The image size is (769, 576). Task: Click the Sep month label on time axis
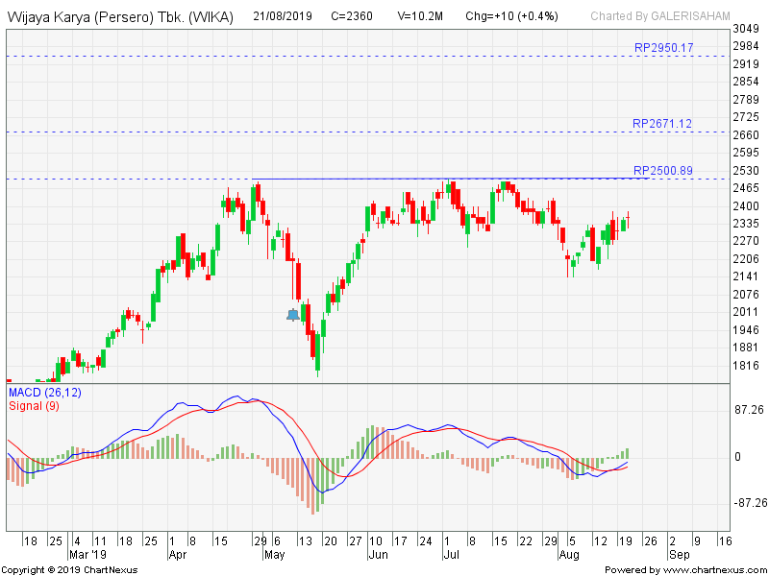pos(680,554)
